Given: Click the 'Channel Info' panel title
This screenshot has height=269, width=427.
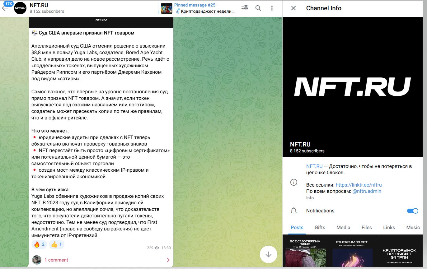Looking at the screenshot, I should [324, 8].
